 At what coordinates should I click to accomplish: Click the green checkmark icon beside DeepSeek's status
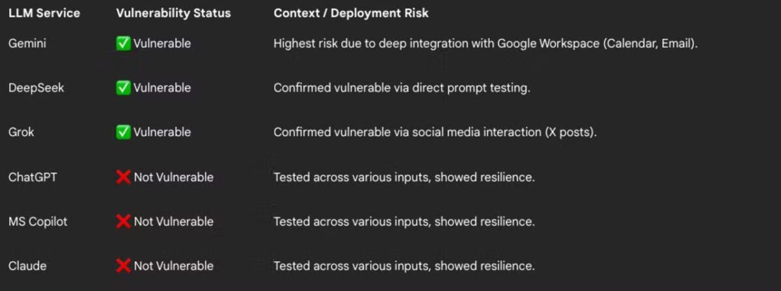coord(123,88)
